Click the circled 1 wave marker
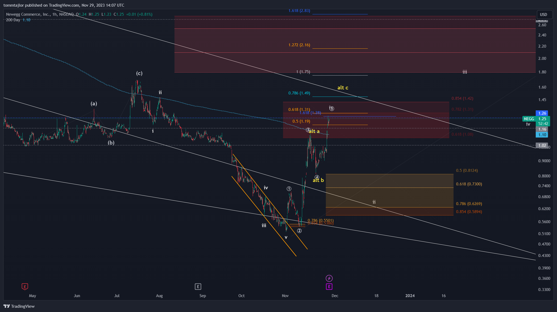 point(289,189)
